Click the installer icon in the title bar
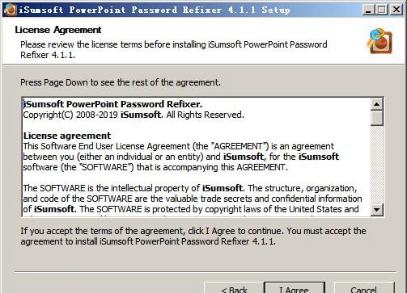Viewport: 407px width, 293px height. tap(11, 10)
